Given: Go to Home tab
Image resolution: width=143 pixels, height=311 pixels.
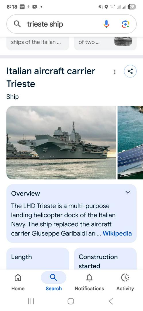Looking at the screenshot, I should click(18, 282).
